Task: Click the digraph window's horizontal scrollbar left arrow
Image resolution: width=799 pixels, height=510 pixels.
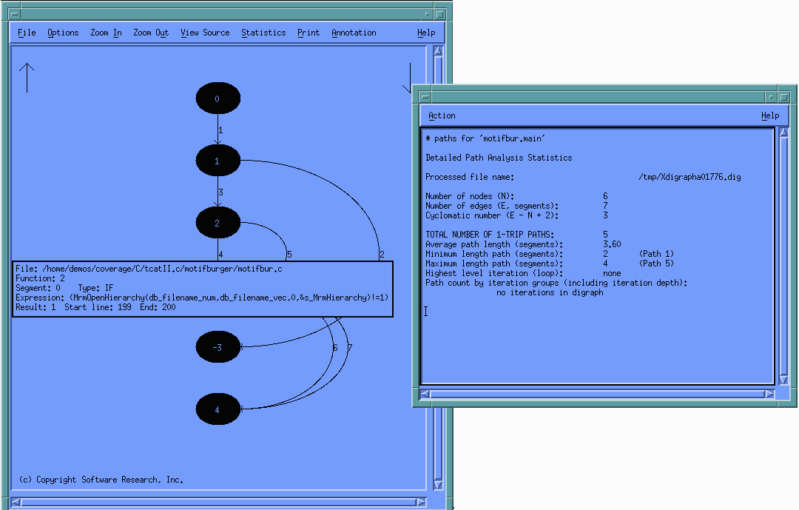Action: (16, 502)
